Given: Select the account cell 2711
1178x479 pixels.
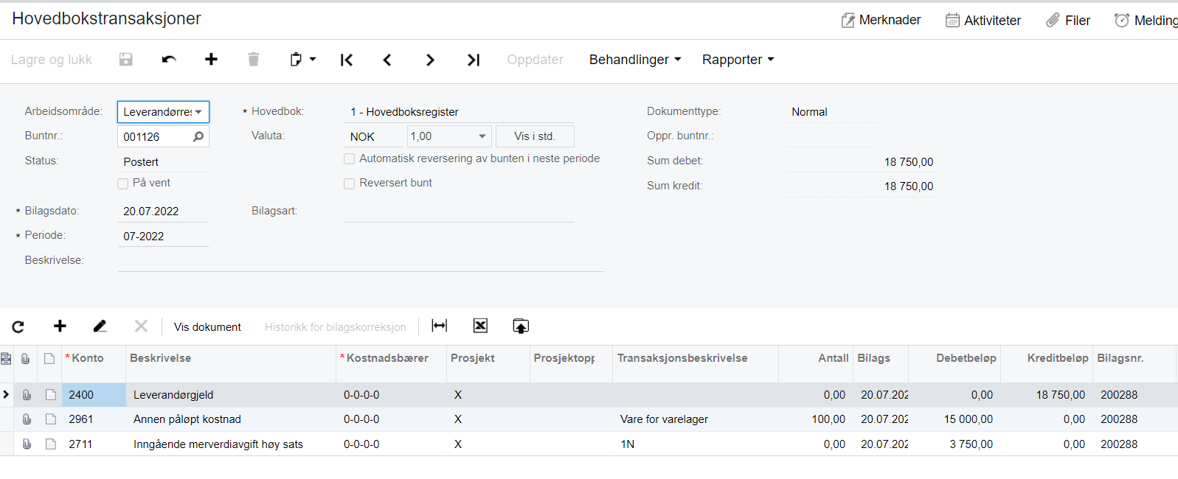Looking at the screenshot, I should pos(94,444).
